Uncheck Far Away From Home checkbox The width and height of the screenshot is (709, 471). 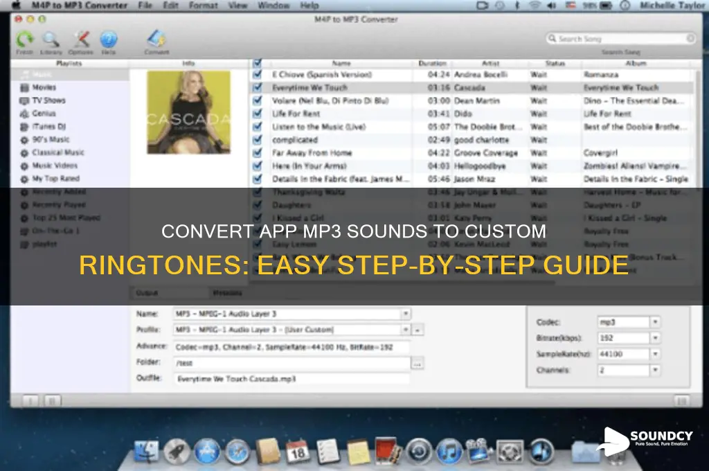click(x=258, y=153)
